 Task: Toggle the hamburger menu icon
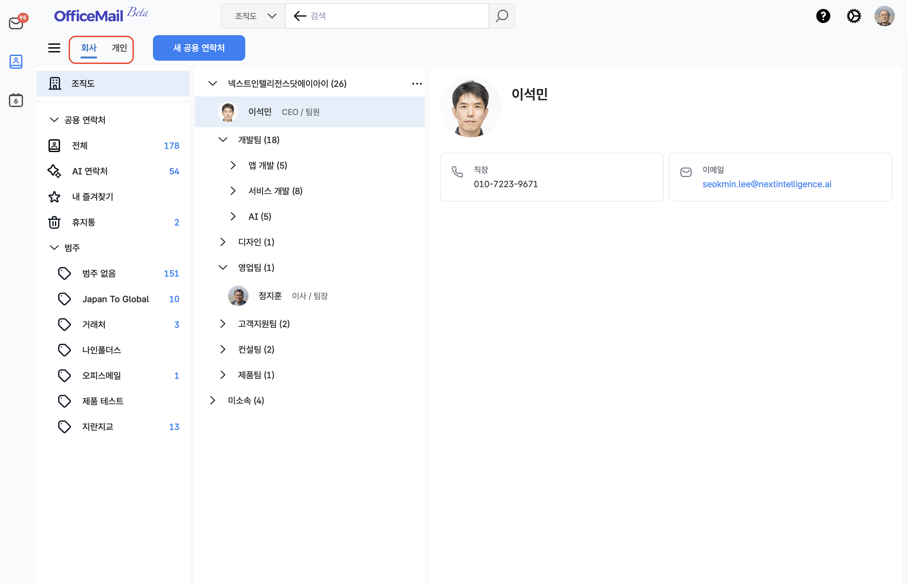click(x=54, y=48)
